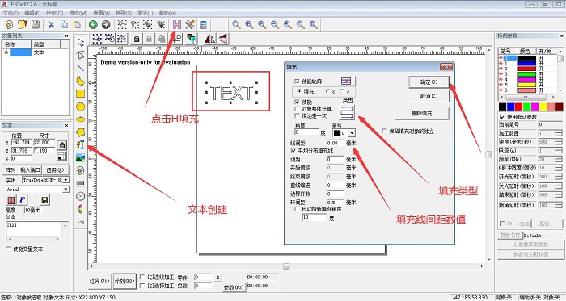
Task: Open the 帮助(H) menu
Action: tap(167, 13)
